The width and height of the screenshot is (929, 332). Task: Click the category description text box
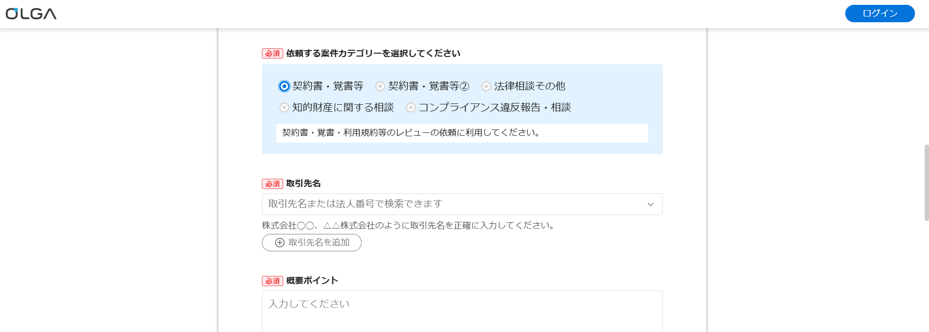(462, 133)
